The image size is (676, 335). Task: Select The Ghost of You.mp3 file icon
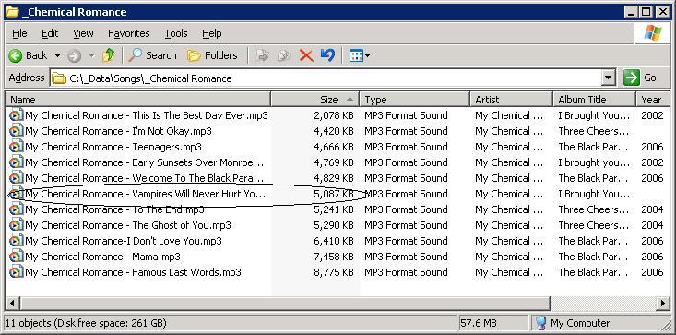(x=16, y=225)
